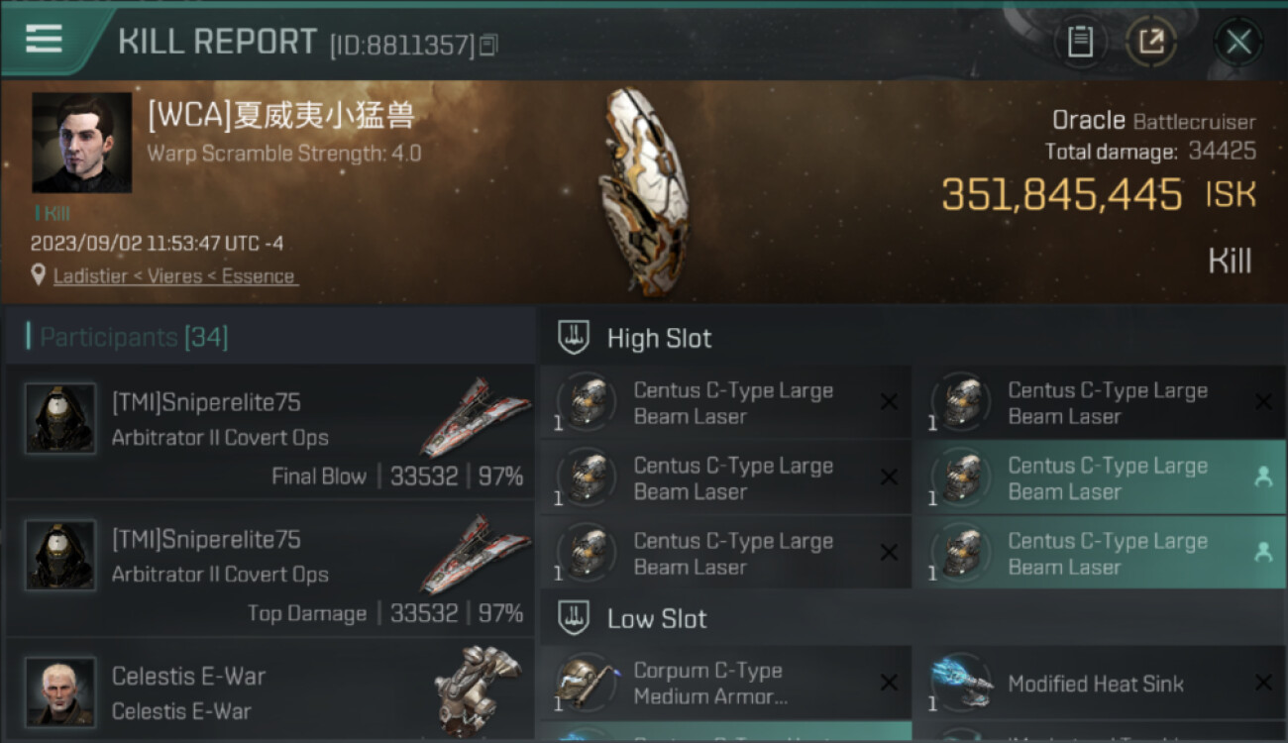
Task: Click the location pin icon
Action: 39,275
